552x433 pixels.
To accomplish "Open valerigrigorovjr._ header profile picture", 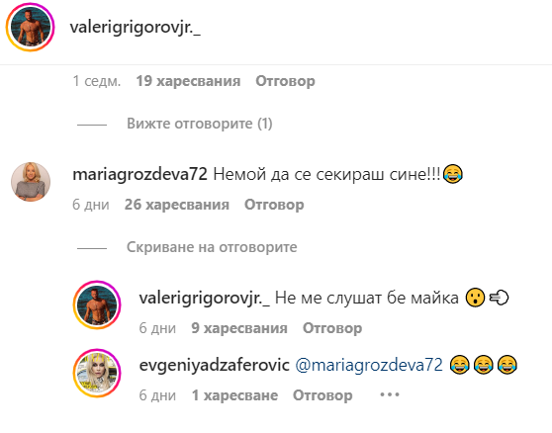I will 31,28.
